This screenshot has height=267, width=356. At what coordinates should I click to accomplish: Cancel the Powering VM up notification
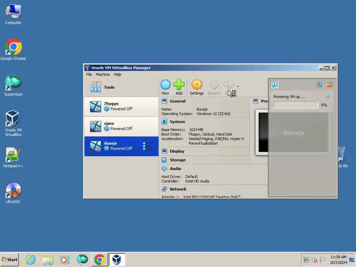click(x=327, y=97)
